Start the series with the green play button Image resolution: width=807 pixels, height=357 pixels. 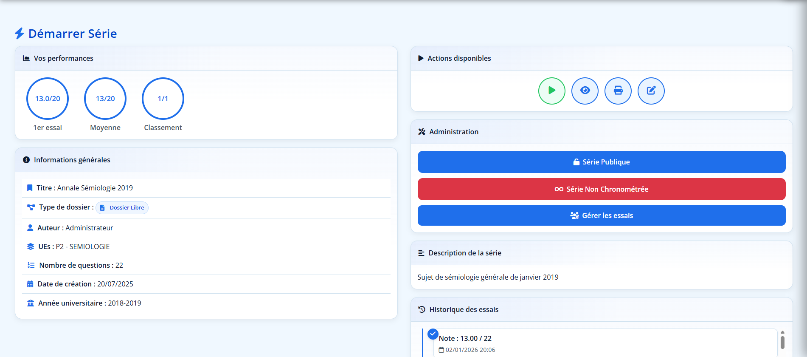click(551, 91)
